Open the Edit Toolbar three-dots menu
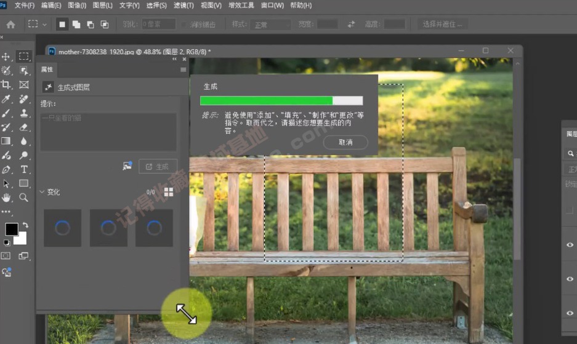The image size is (577, 344). click(x=6, y=212)
